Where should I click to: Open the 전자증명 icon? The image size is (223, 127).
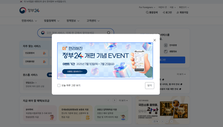pyautogui.click(x=166, y=45)
